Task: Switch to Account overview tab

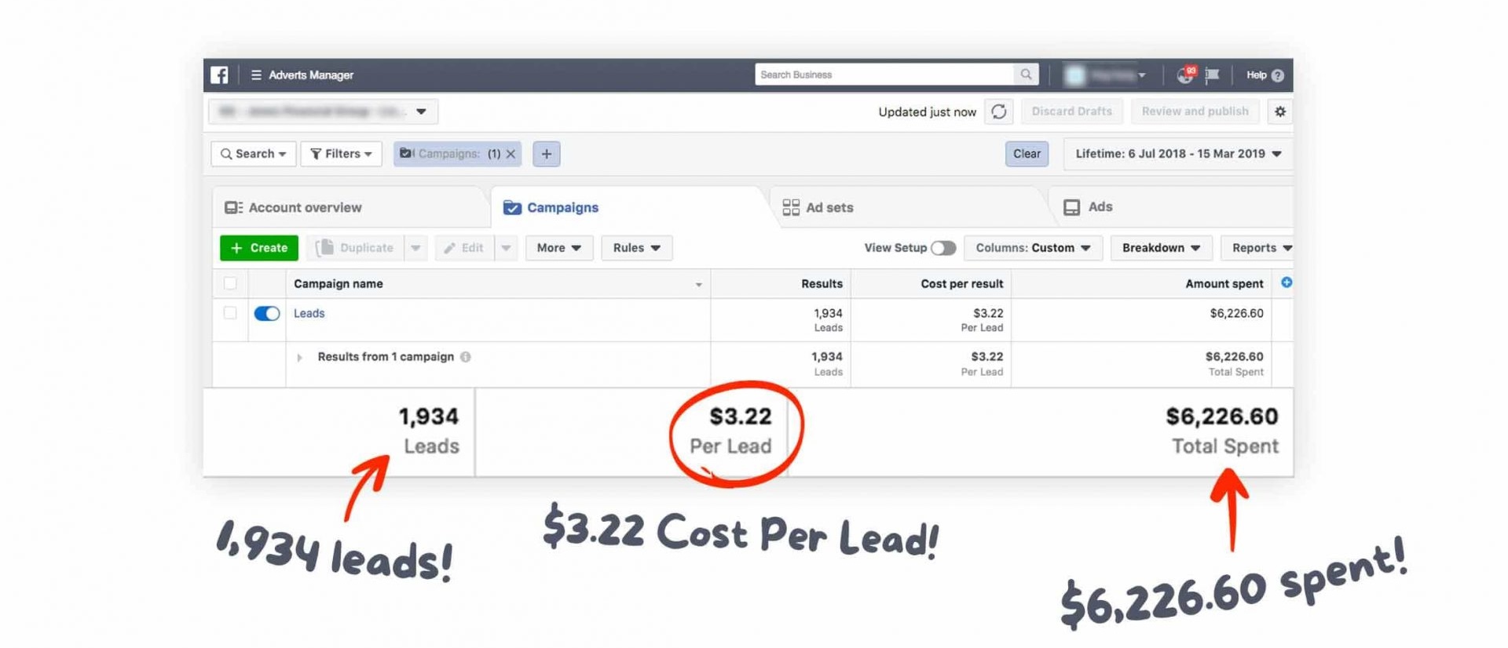Action: (350, 207)
